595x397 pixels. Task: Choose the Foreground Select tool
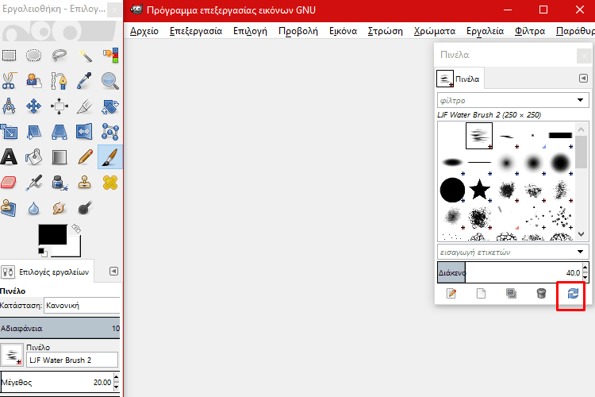(34, 80)
